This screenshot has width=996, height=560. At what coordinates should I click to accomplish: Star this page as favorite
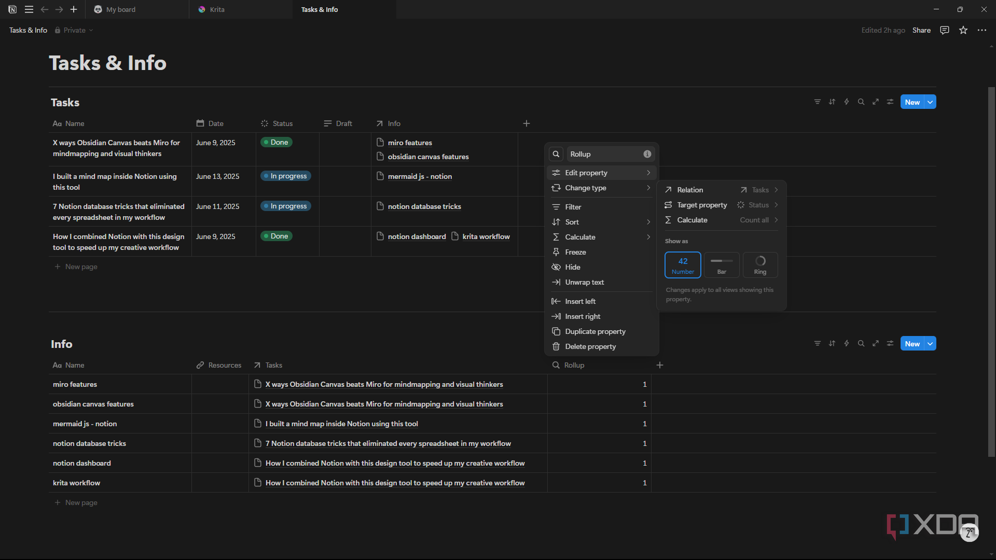[963, 30]
